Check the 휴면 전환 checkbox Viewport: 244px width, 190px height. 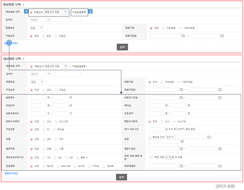(x=151, y=157)
